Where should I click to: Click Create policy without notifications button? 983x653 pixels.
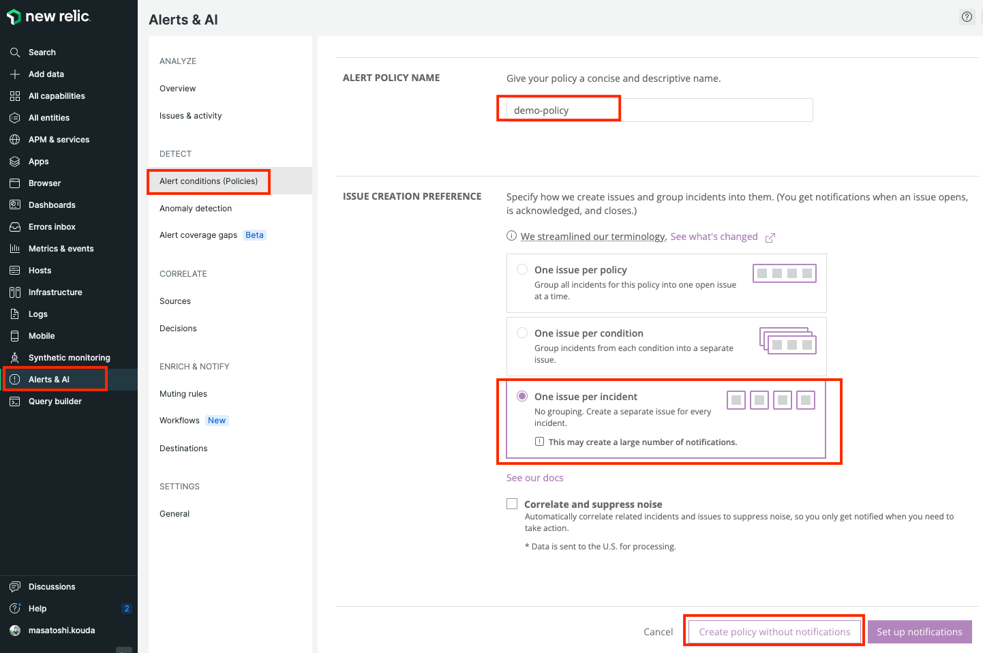774,632
